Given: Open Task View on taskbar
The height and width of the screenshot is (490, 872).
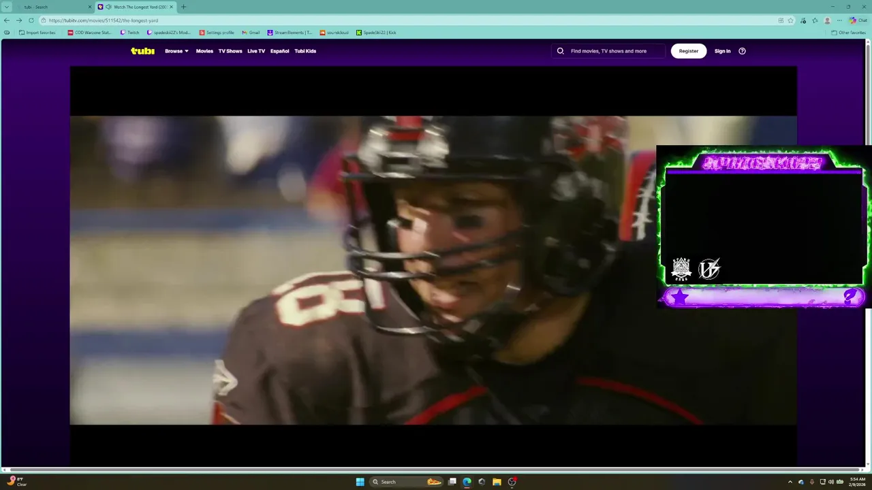Looking at the screenshot, I should coord(452,482).
